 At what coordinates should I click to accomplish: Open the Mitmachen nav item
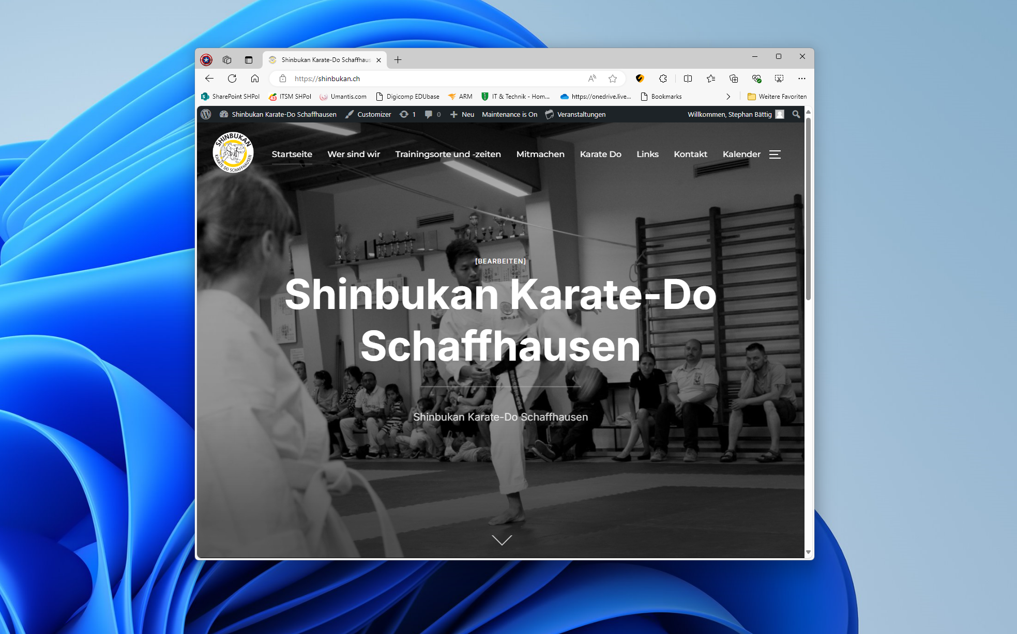540,154
